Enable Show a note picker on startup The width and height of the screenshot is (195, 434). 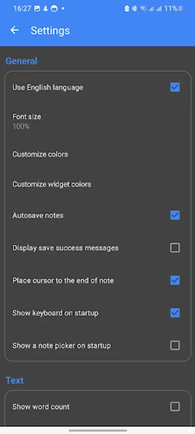tap(175, 345)
